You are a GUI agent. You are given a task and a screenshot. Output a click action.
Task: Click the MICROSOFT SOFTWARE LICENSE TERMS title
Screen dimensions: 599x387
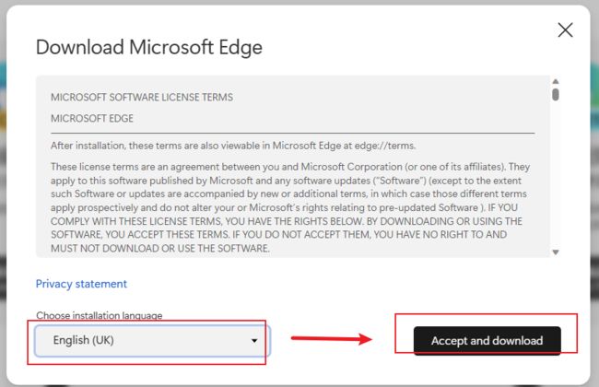[x=142, y=97]
